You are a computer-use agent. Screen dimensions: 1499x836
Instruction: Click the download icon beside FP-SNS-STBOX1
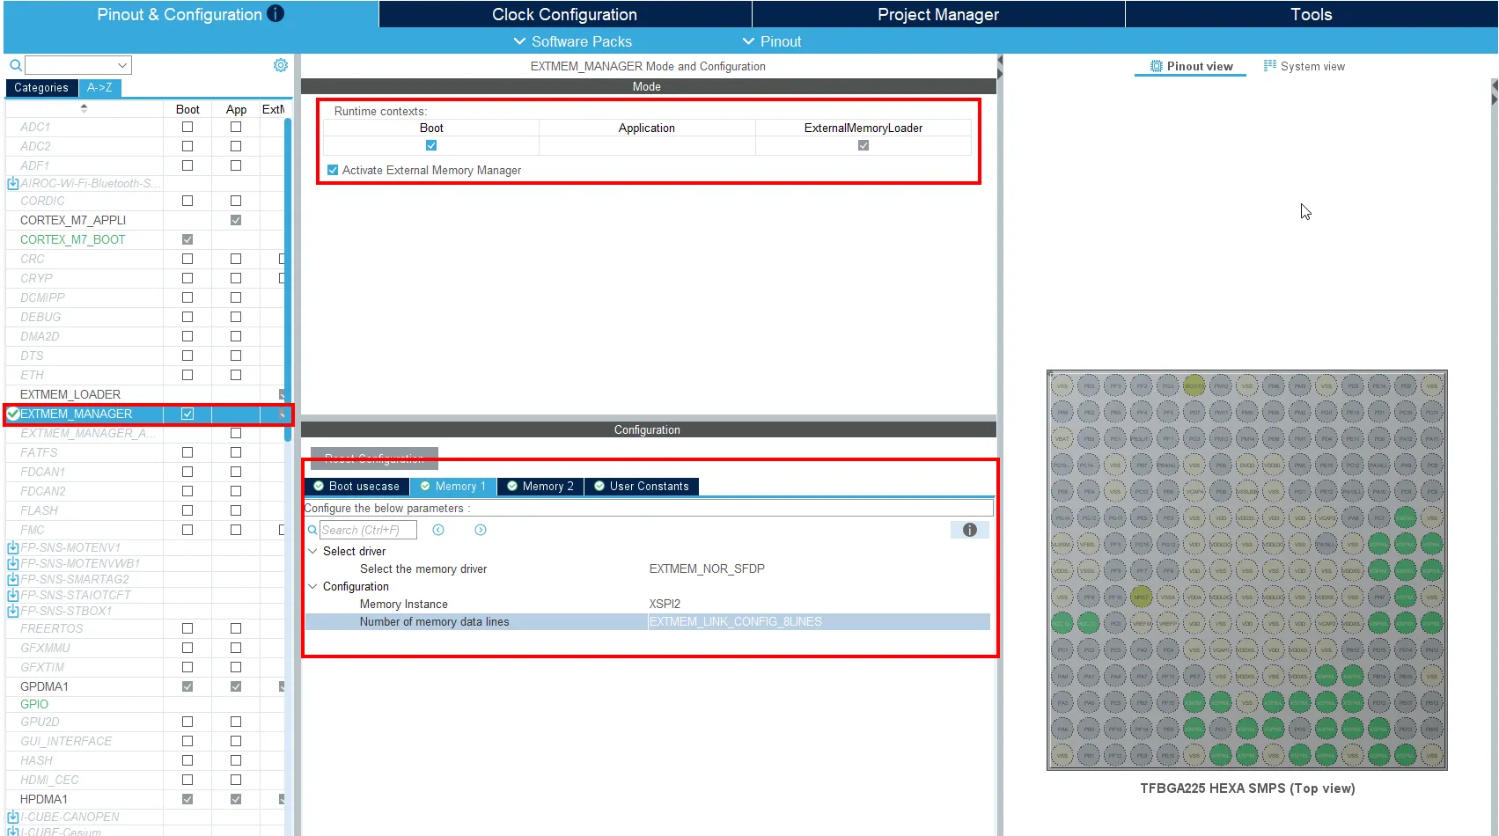[x=13, y=611]
